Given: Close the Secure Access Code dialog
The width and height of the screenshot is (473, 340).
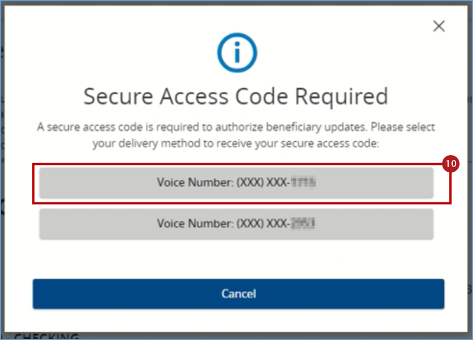Looking at the screenshot, I should [x=439, y=26].
